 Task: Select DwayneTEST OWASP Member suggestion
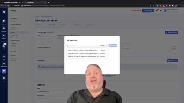[87, 56]
